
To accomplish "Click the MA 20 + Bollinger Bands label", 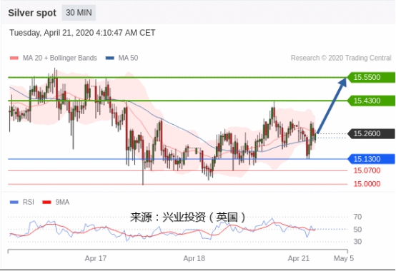I will 60,58.
